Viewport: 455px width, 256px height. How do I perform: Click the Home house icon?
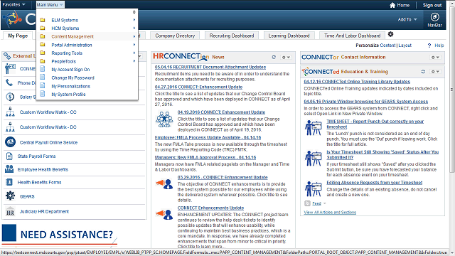pos(392,5)
